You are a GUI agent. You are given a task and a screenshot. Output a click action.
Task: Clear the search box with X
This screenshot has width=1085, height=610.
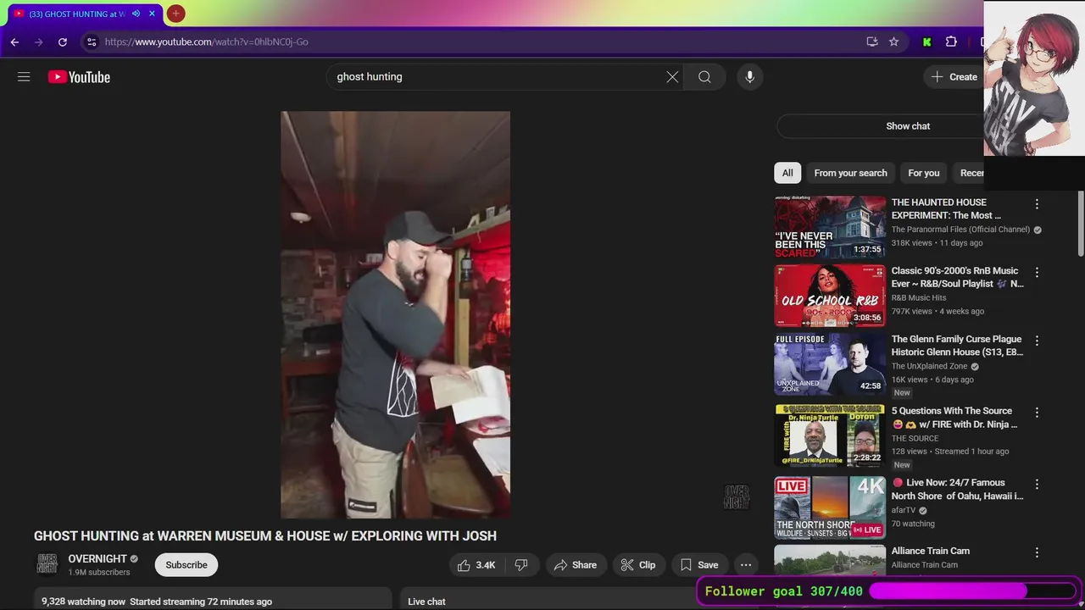(x=672, y=77)
